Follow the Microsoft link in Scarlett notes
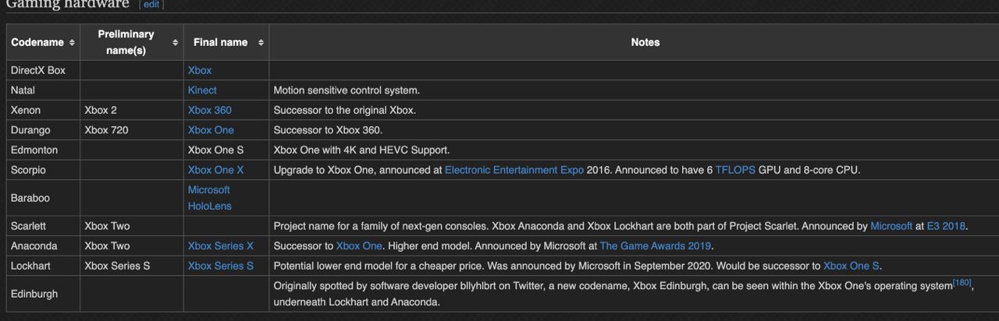Screen dimensions: 999x321 (891, 226)
